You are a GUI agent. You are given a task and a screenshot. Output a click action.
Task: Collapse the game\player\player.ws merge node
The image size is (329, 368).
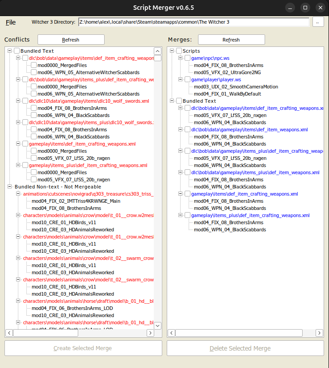181,79
